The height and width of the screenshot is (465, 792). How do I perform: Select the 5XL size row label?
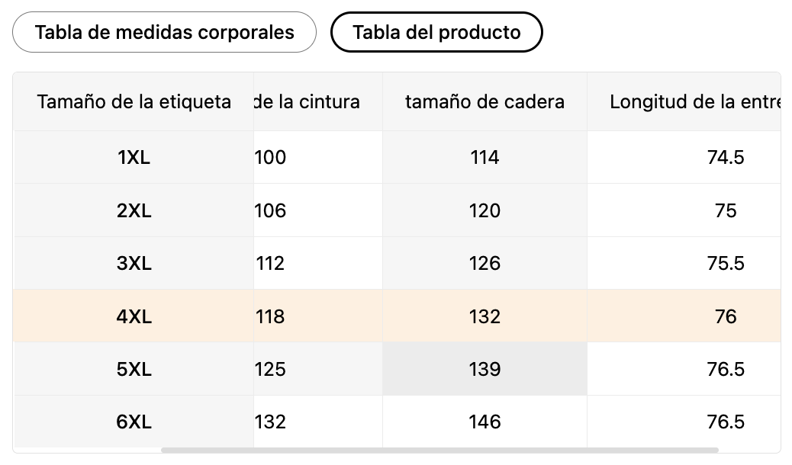point(134,369)
